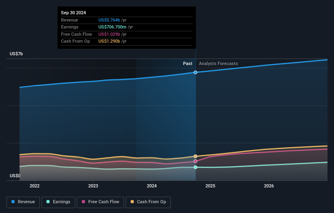Click the US$0 y-axis label

click(15, 176)
